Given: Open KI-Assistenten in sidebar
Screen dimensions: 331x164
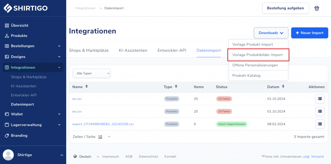Looking at the screenshot, I should (x=24, y=86).
